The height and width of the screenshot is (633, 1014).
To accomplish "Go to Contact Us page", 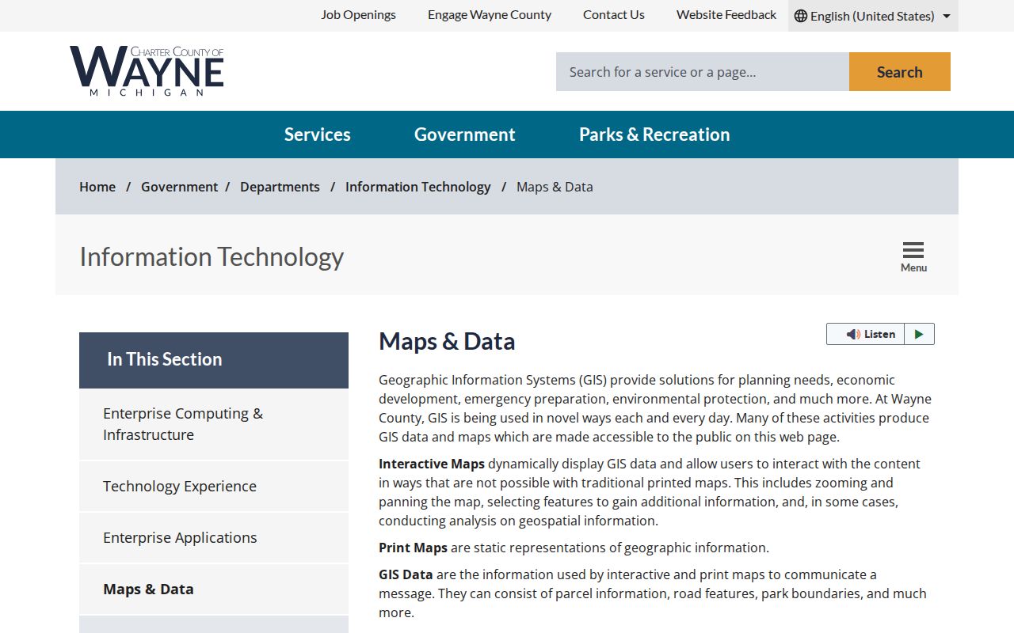I will pyautogui.click(x=614, y=15).
